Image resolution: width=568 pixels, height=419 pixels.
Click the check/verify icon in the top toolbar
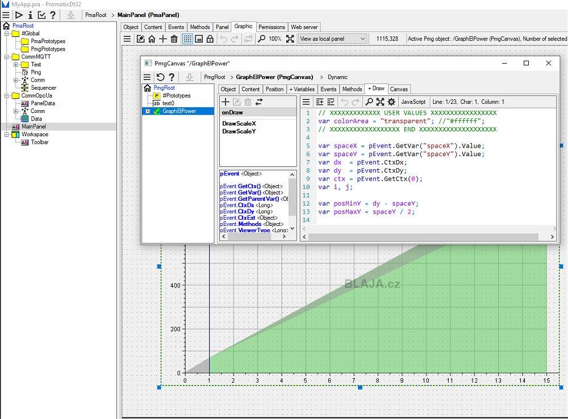pos(41,15)
